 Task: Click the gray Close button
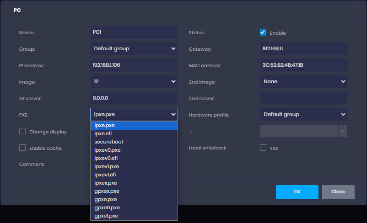click(x=338, y=192)
